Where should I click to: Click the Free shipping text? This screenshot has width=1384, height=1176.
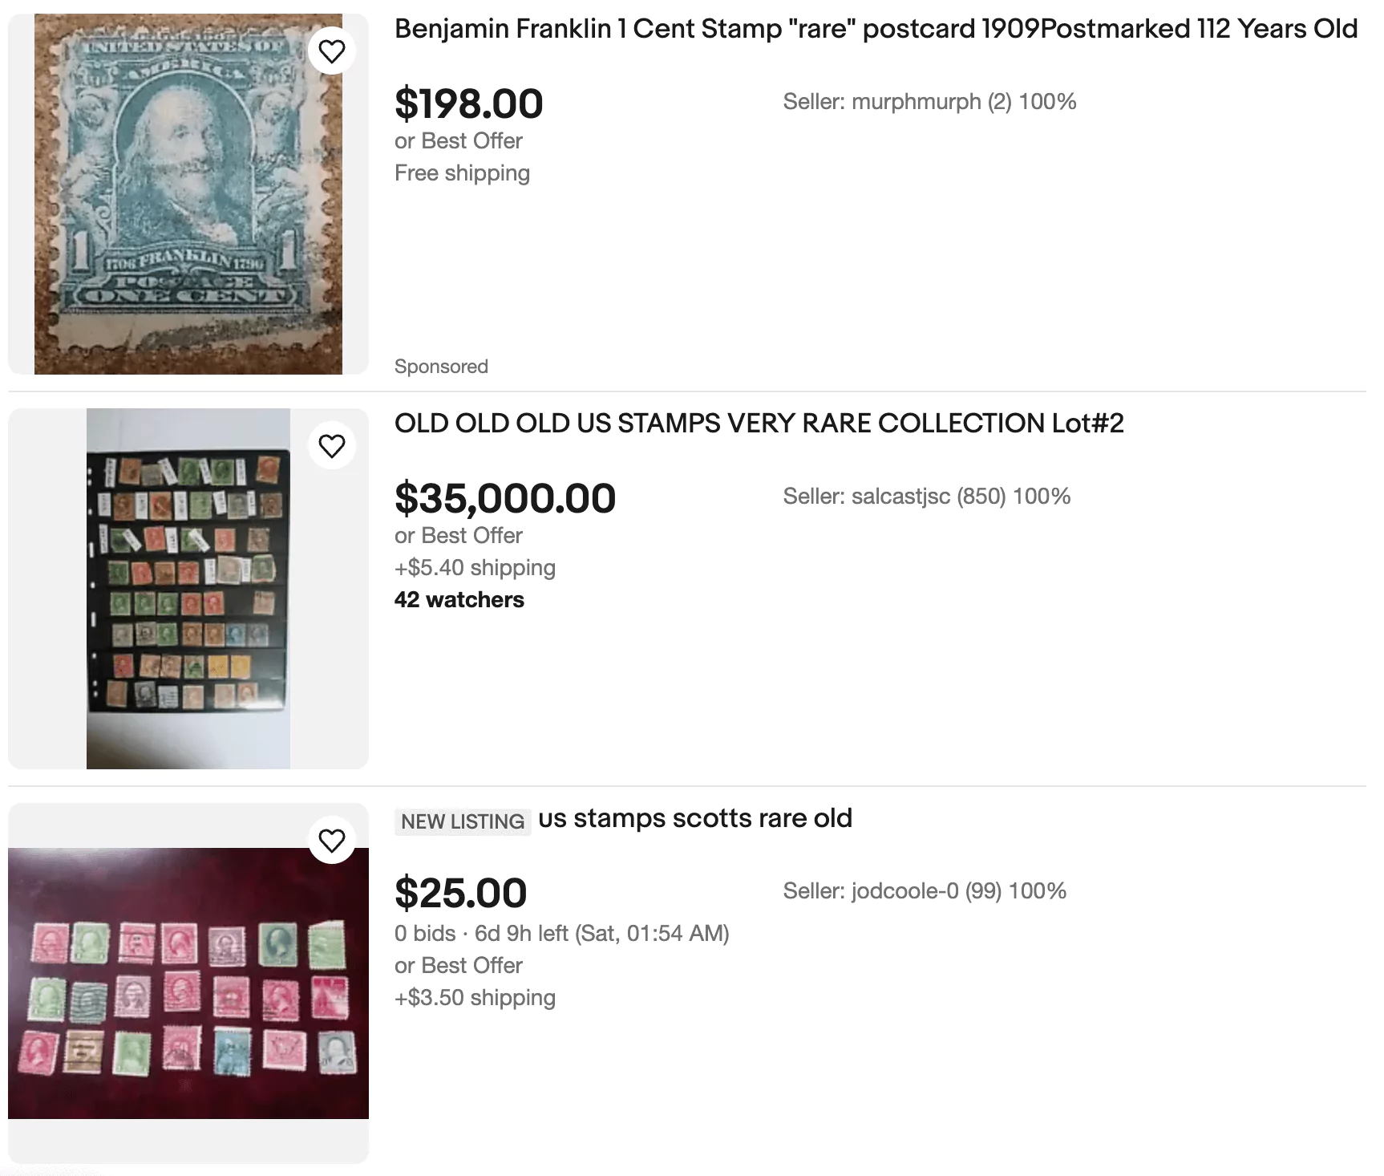click(462, 173)
